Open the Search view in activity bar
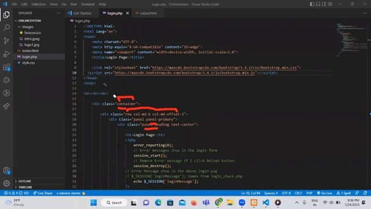Image resolution: width=371 pixels, height=209 pixels. 6,27
